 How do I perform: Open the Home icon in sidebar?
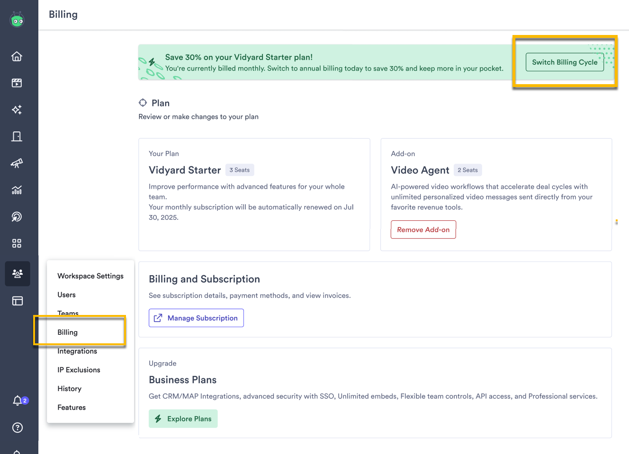pyautogui.click(x=17, y=56)
